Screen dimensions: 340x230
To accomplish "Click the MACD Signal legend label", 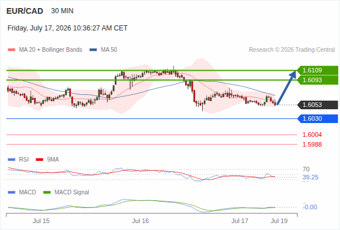I will [72, 193].
